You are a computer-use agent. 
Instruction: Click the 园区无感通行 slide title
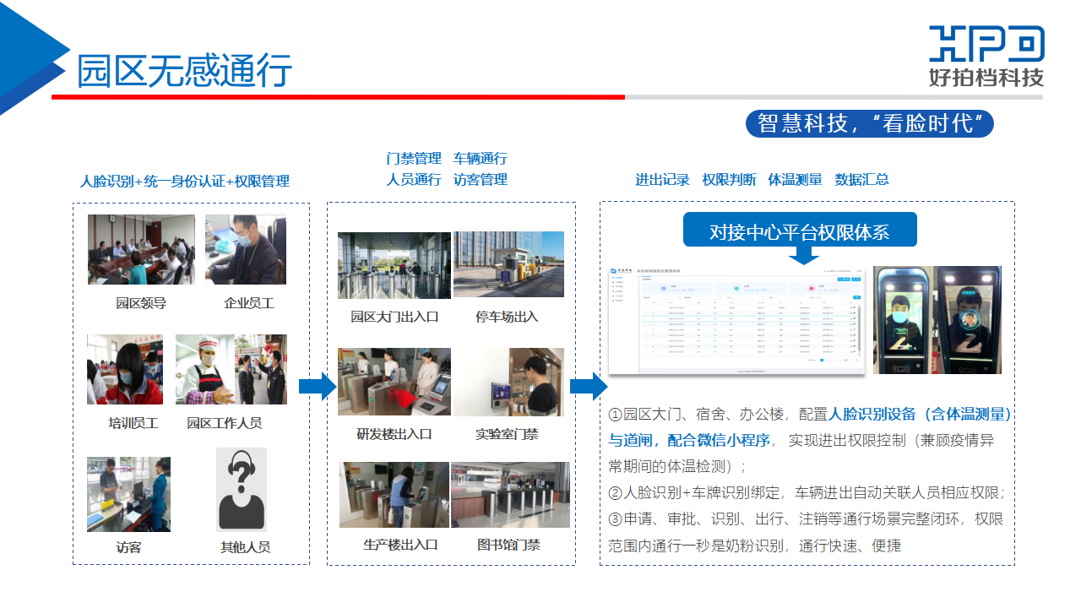pyautogui.click(x=184, y=71)
